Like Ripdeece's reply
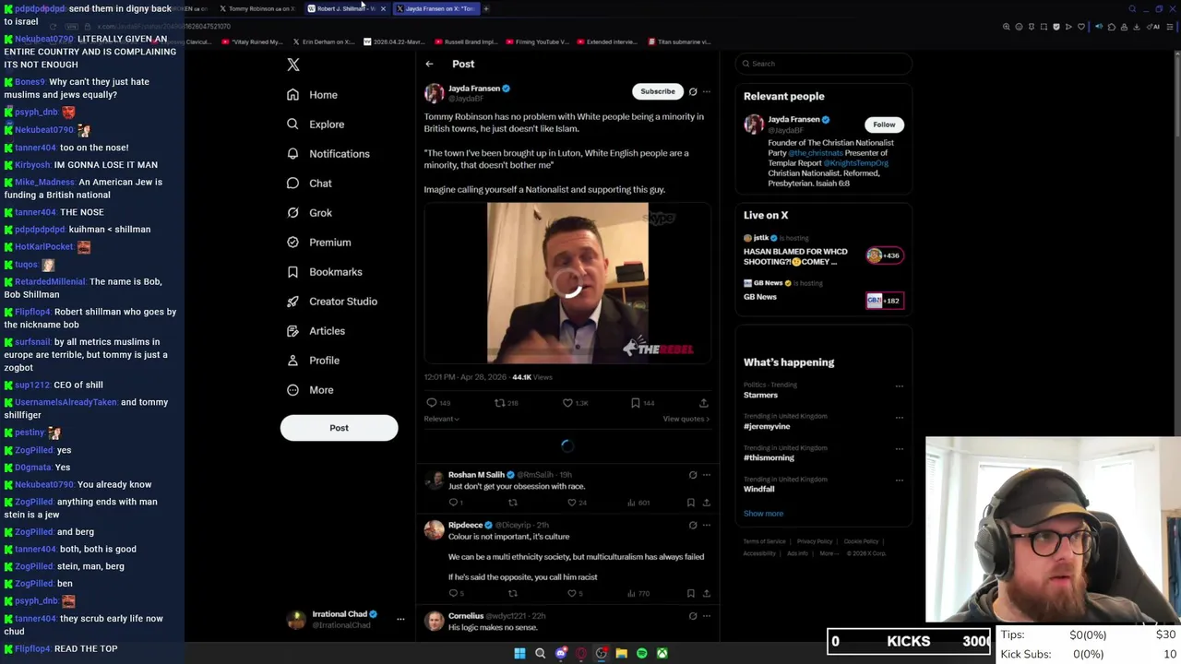1181x664 pixels. (572, 594)
